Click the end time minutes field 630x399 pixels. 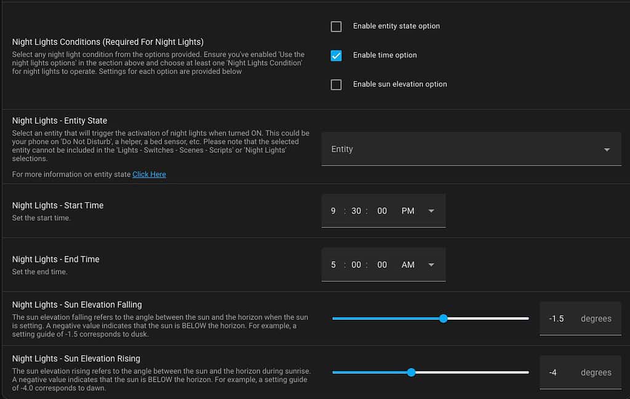click(356, 264)
